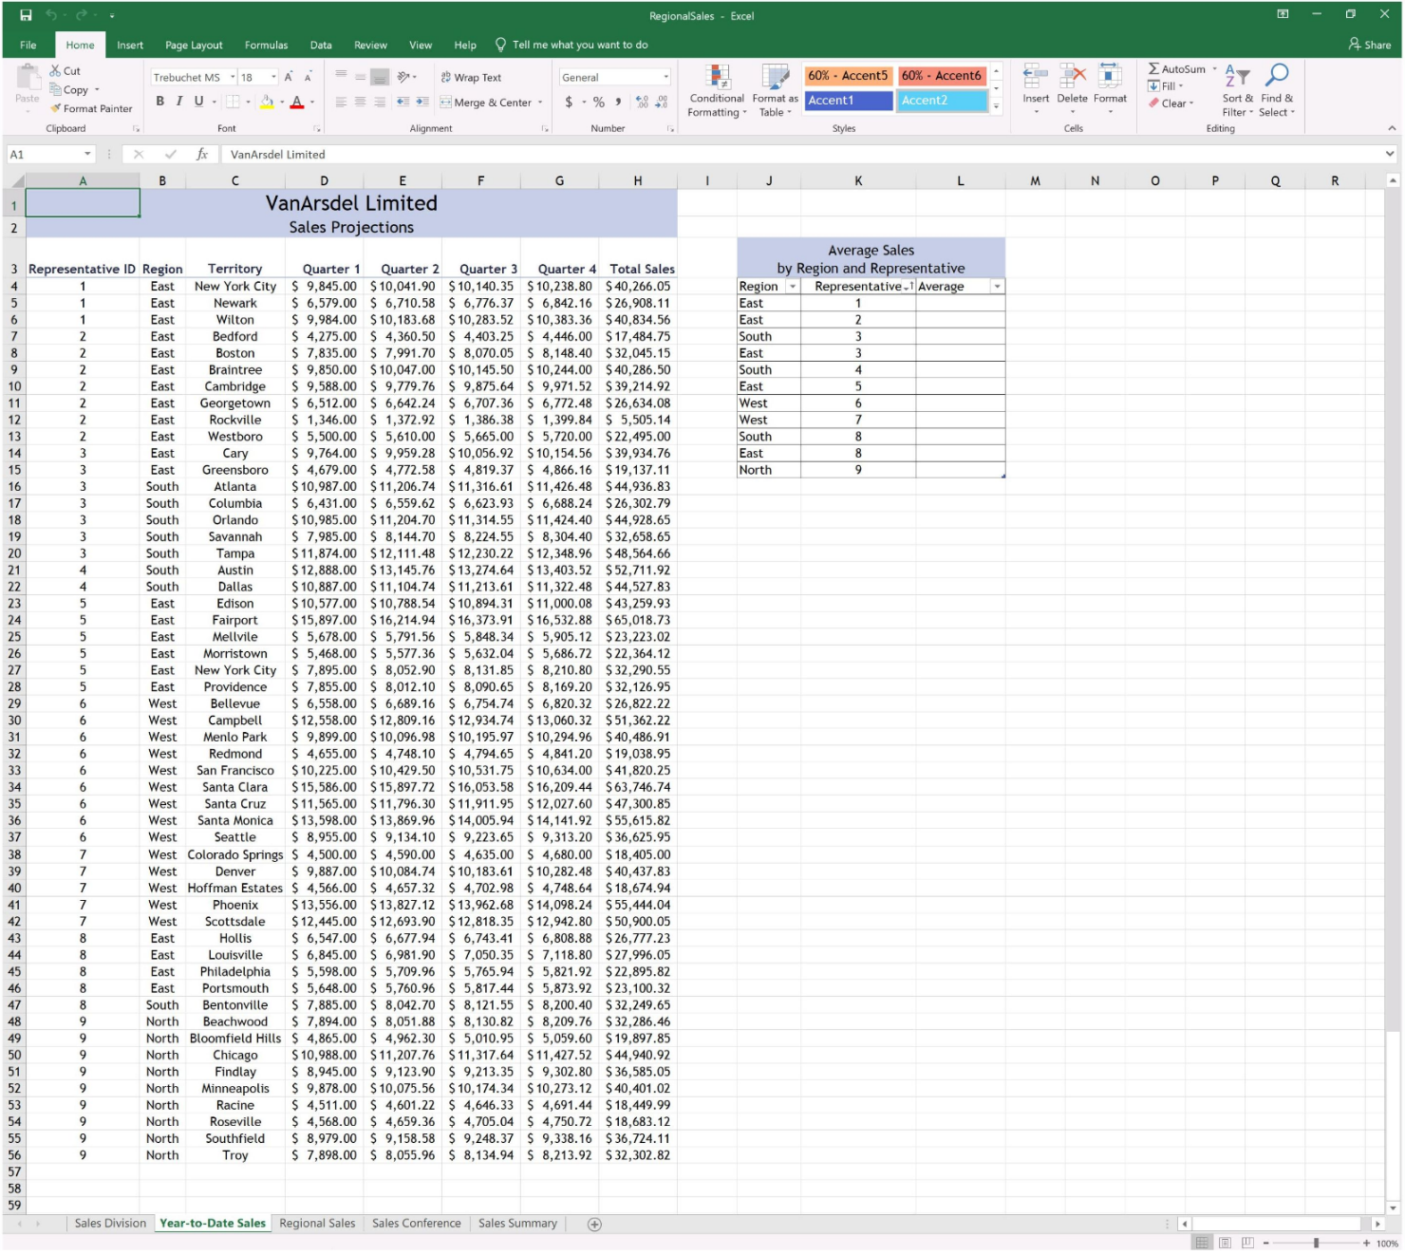Switch to the Formulas ribbon tab
The height and width of the screenshot is (1255, 1405).
coord(266,45)
